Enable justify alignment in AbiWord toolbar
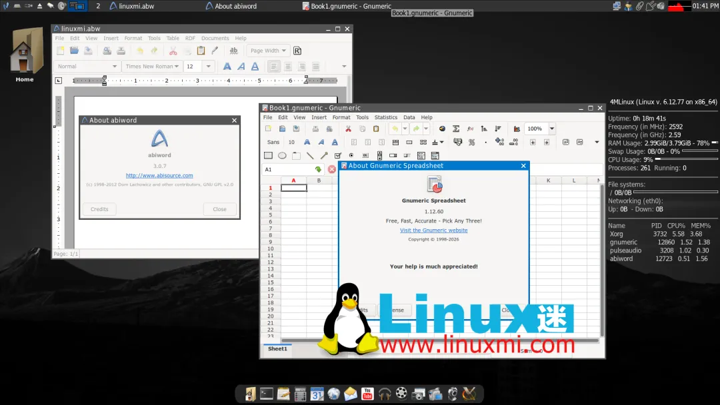The image size is (720, 405). [x=315, y=67]
